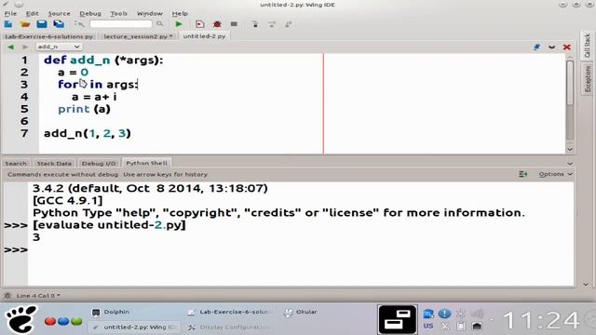This screenshot has height=335, width=596.
Task: Click on the 'def add_n (*args):' line
Action: (103, 60)
